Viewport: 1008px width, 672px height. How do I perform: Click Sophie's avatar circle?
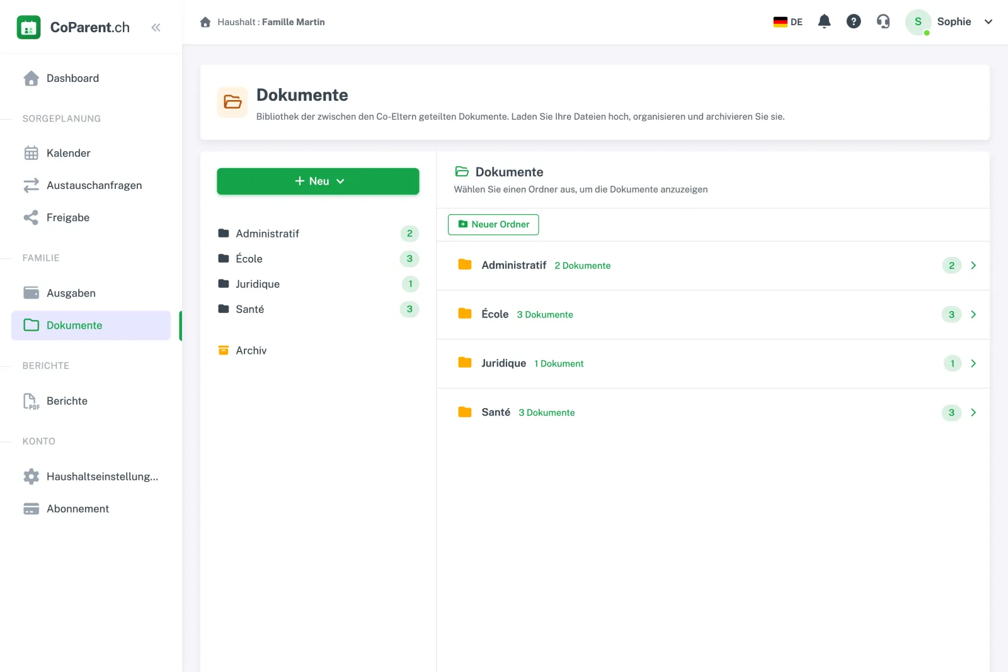point(918,22)
